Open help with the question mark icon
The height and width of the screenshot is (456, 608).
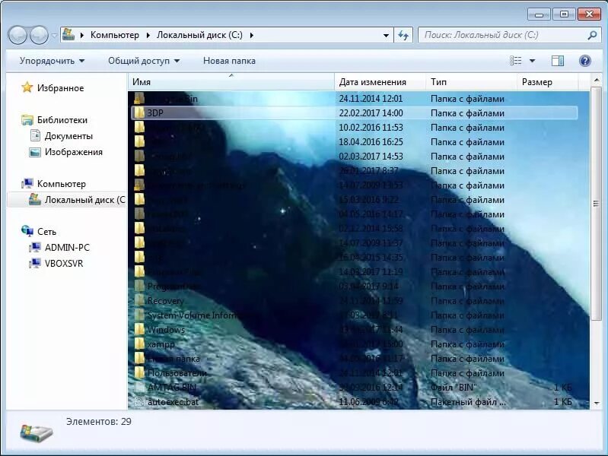click(584, 61)
